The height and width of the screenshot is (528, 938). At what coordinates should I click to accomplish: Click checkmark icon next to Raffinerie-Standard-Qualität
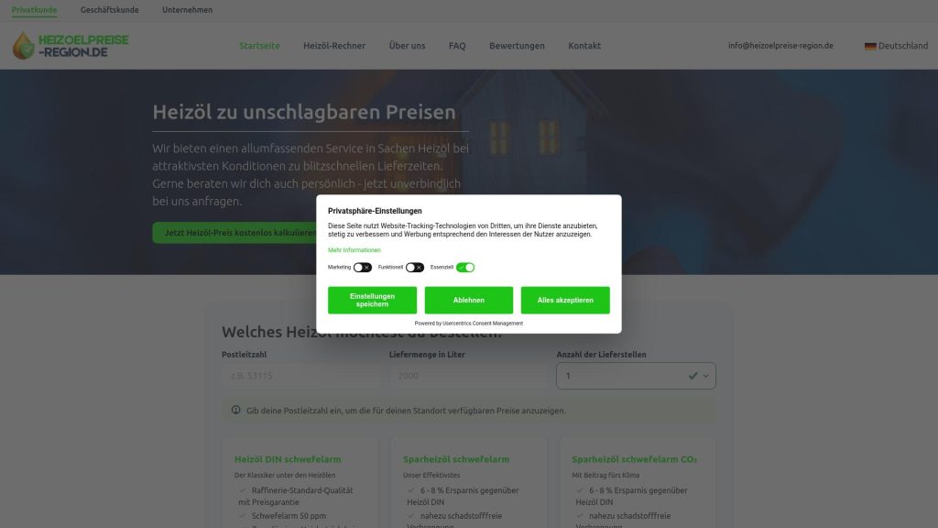point(242,490)
